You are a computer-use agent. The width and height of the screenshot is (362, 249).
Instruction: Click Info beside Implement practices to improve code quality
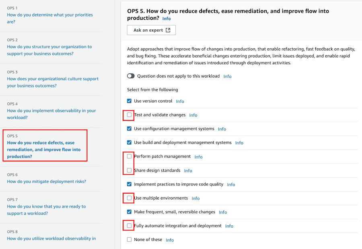[x=231, y=184]
